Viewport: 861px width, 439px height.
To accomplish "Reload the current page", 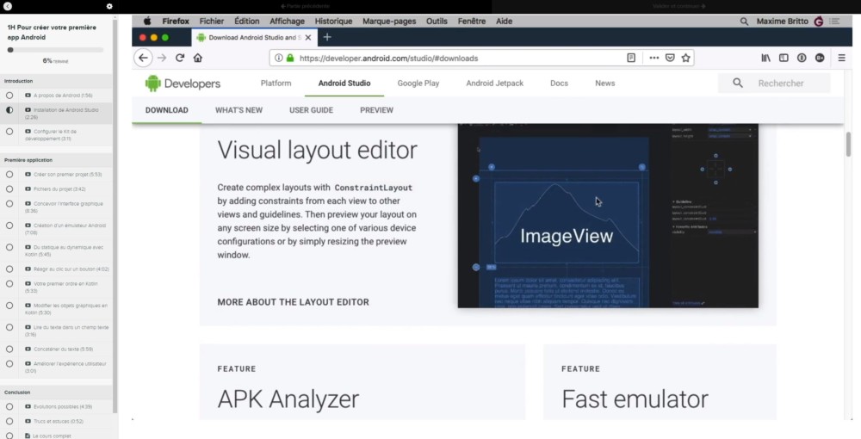I will [180, 58].
